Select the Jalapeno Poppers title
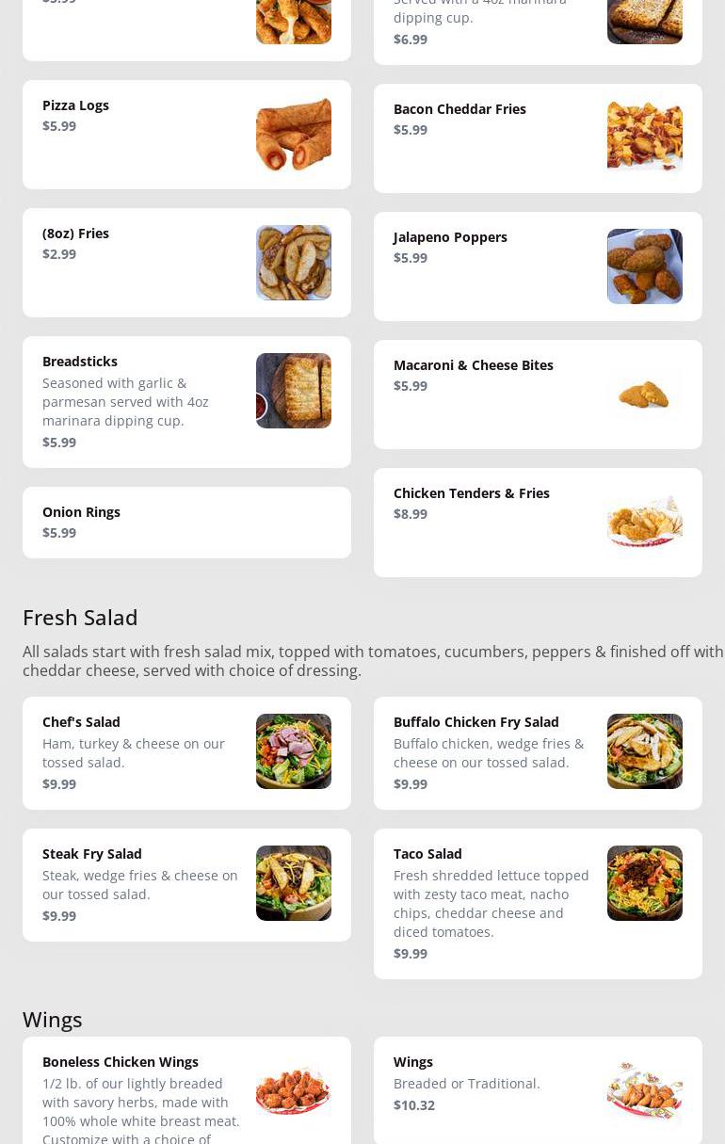 click(450, 237)
